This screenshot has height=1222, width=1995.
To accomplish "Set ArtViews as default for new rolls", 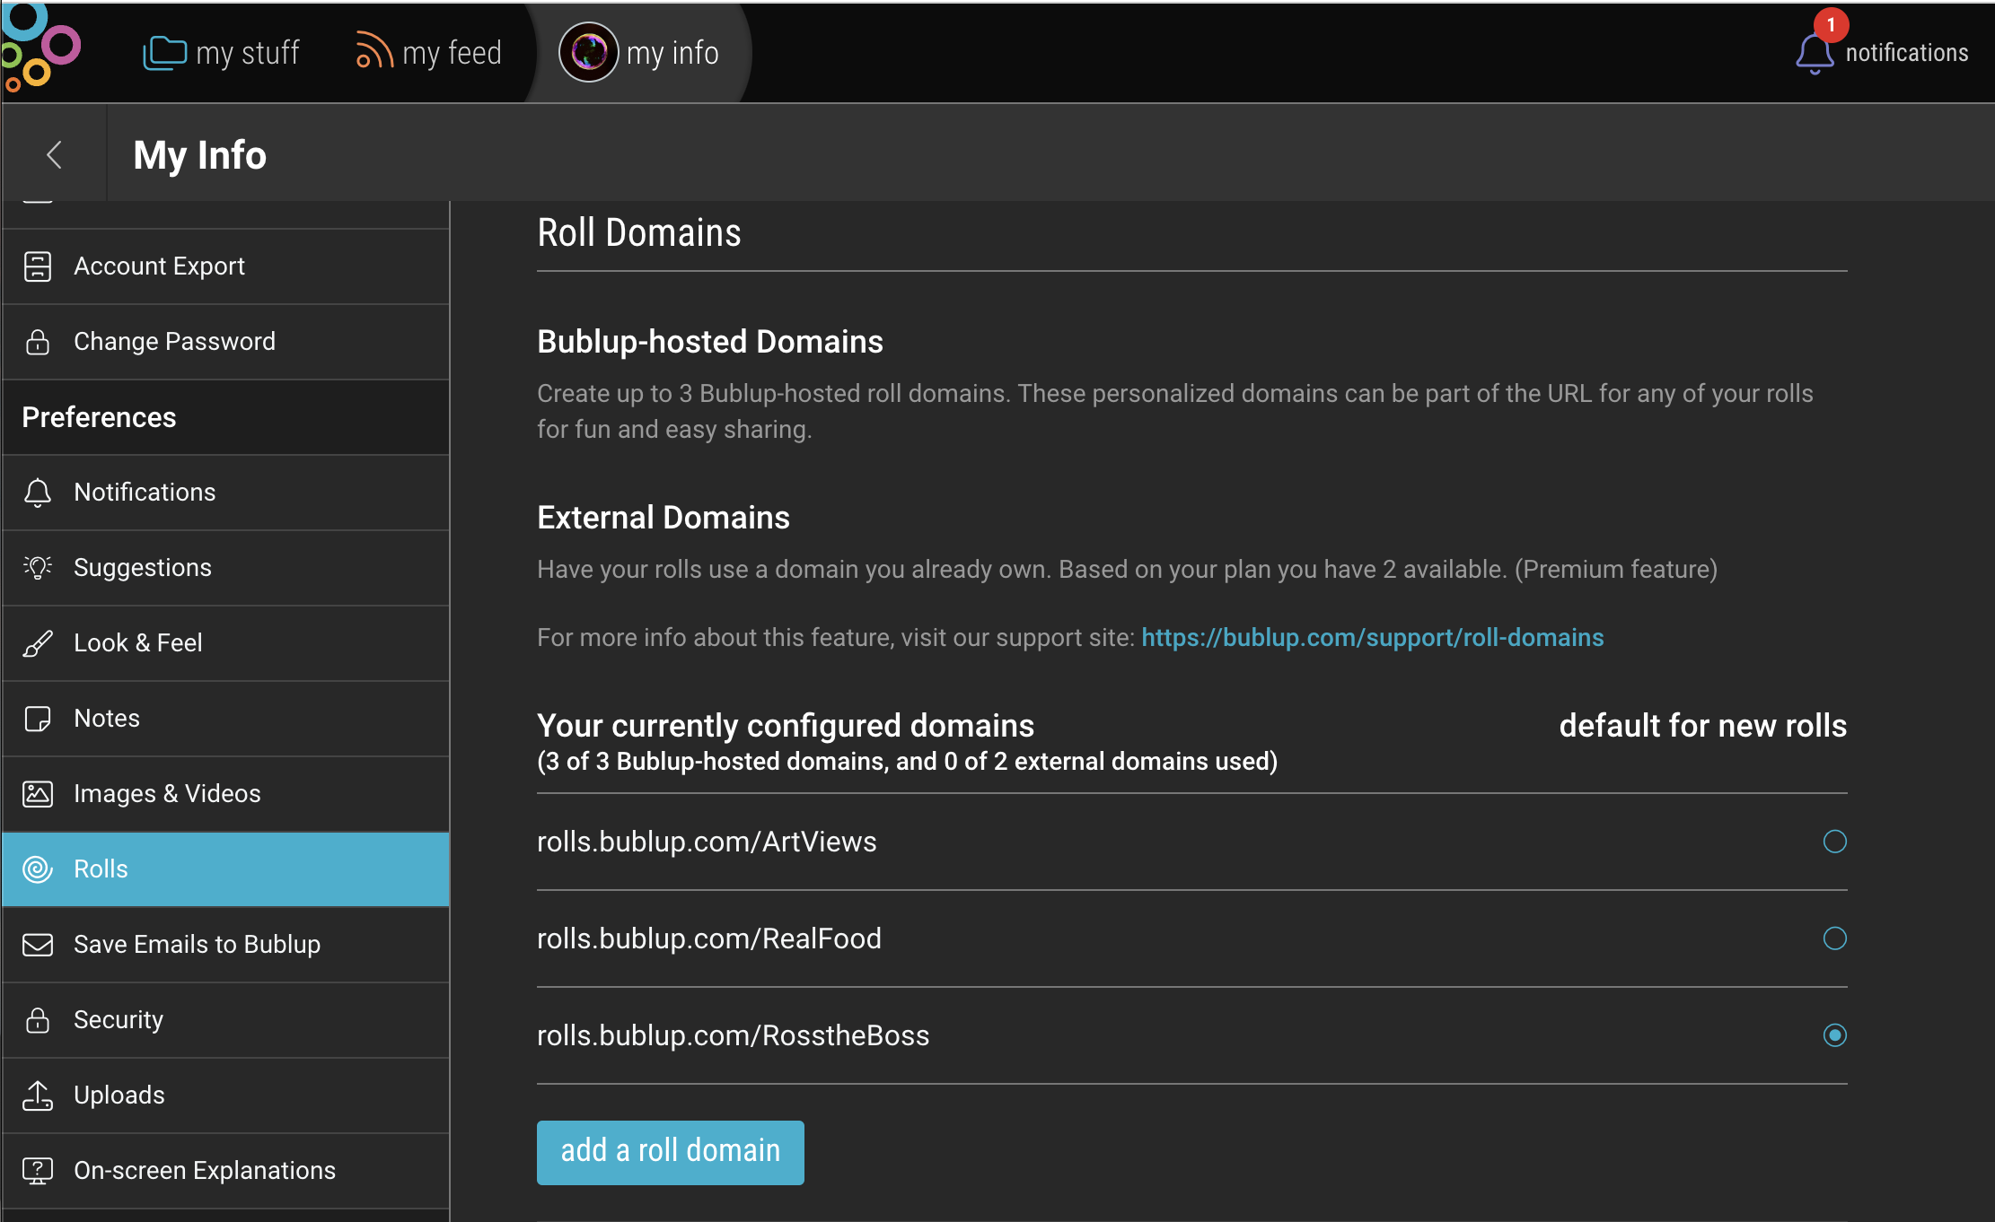I will (x=1835, y=842).
